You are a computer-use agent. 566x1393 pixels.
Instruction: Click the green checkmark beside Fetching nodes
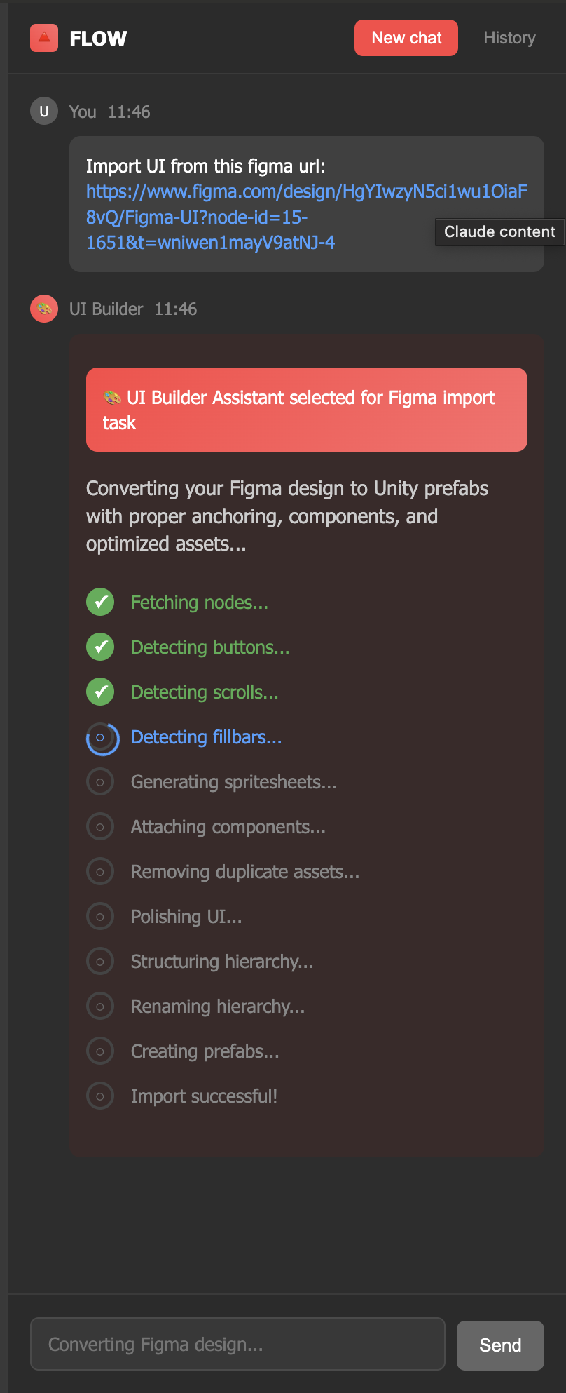pos(100,602)
